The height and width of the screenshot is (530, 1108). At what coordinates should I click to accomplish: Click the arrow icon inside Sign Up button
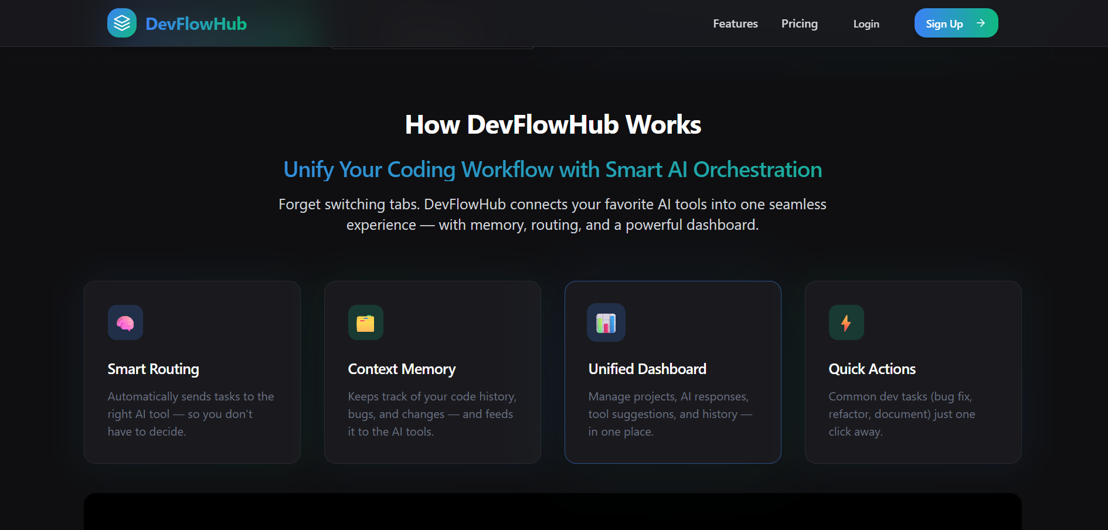tap(981, 23)
